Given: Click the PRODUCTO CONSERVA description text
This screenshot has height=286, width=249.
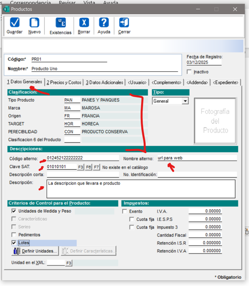Looking at the screenshot, I should coord(104,132).
